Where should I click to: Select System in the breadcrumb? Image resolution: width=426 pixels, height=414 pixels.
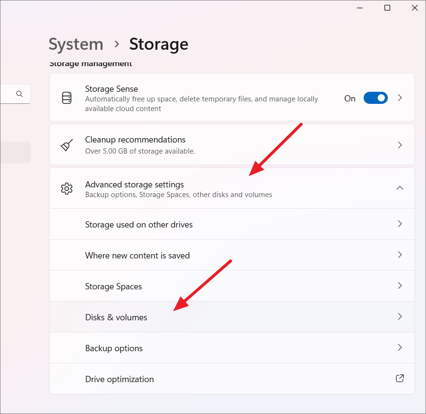pyautogui.click(x=75, y=44)
